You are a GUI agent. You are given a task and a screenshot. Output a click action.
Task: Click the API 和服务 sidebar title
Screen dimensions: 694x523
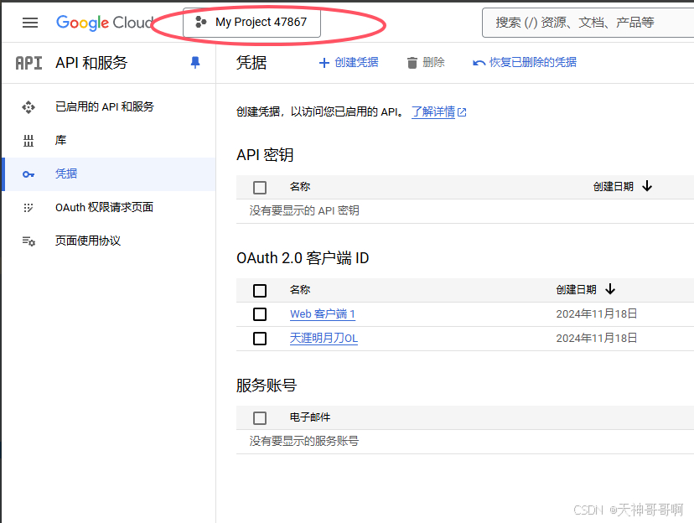(x=91, y=63)
